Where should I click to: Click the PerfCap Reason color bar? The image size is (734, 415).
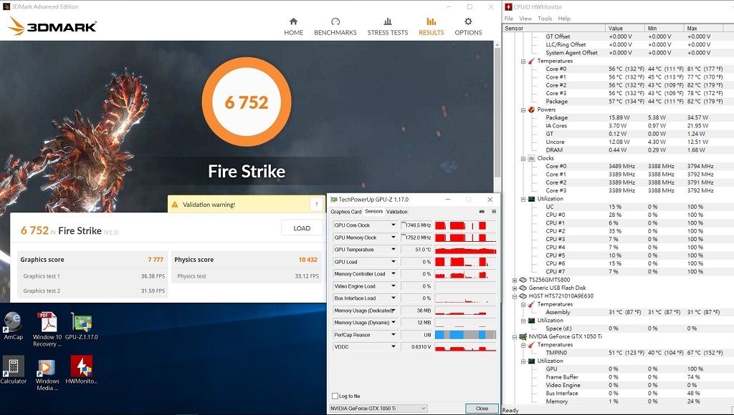click(465, 335)
